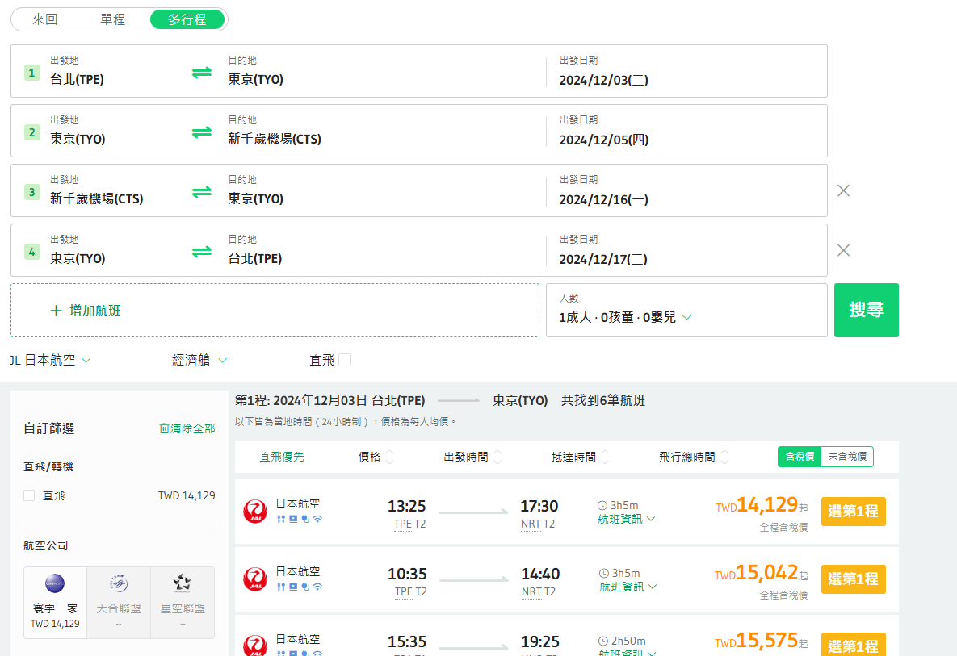Select the 單程 one-way tab

click(112, 19)
